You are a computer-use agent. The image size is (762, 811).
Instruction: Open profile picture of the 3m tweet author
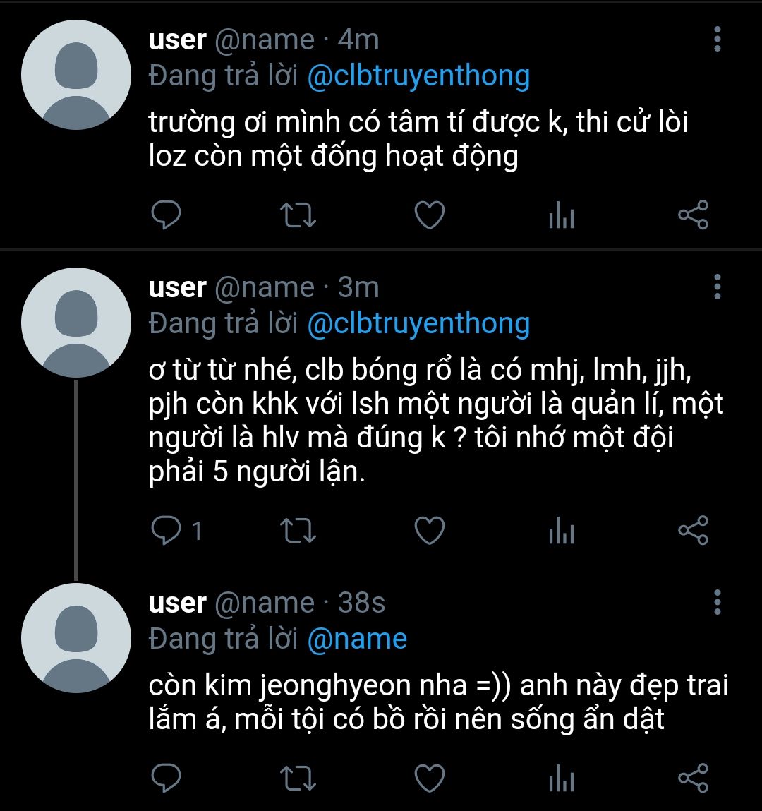(x=76, y=323)
